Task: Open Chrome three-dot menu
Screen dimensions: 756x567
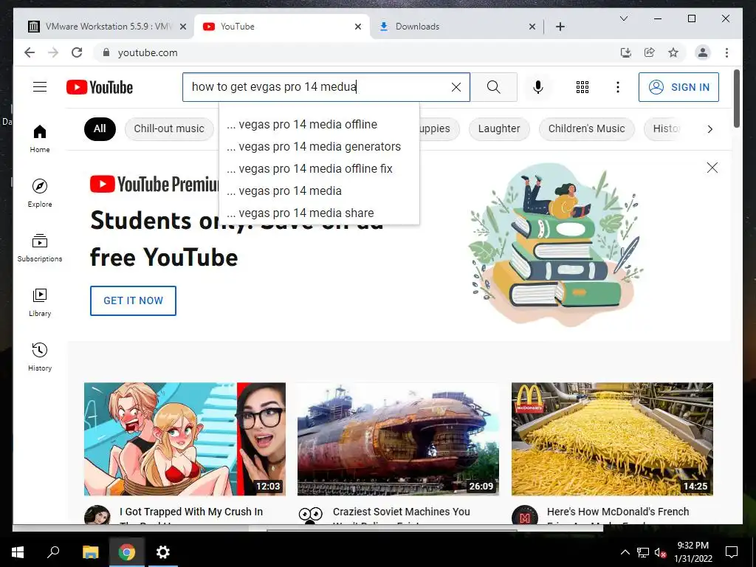Action: 726,52
